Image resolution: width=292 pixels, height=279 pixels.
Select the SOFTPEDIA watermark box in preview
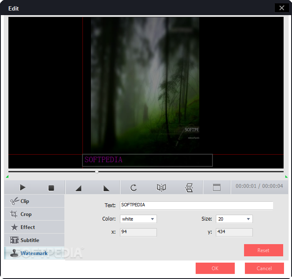[x=147, y=160]
